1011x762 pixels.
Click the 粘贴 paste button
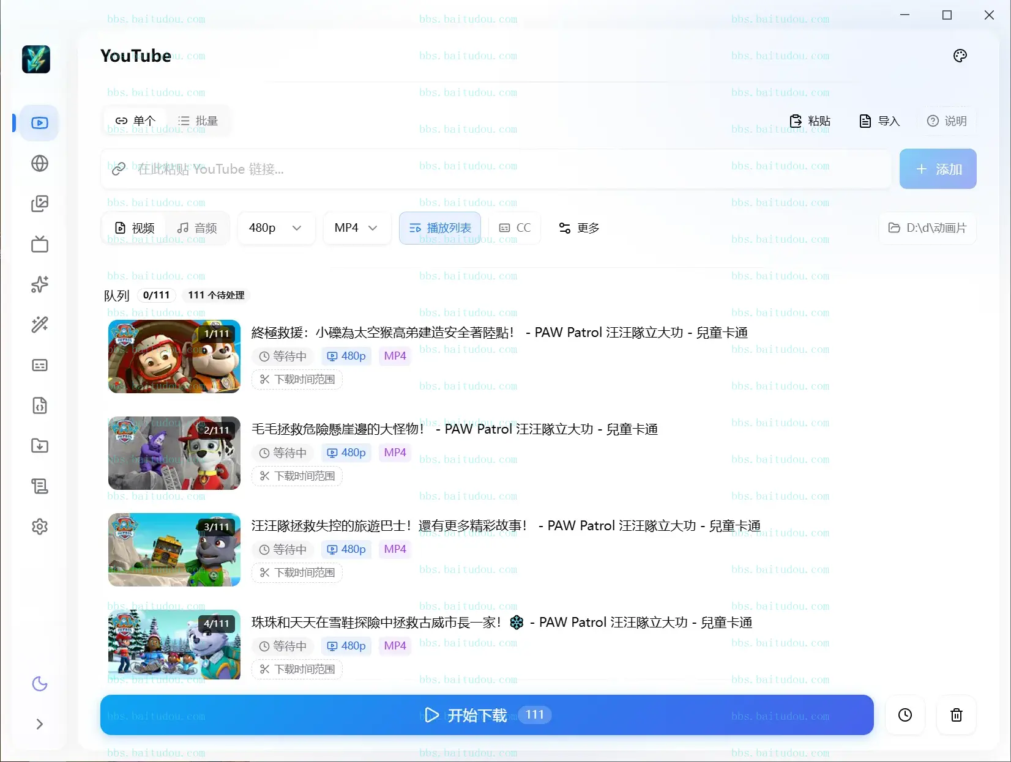(x=810, y=121)
